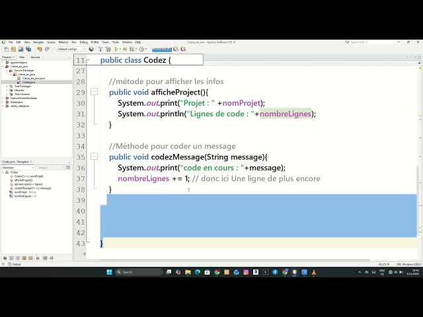Image resolution: width=423 pixels, height=317 pixels.
Task: Open the Debug menu
Action: 84,42
